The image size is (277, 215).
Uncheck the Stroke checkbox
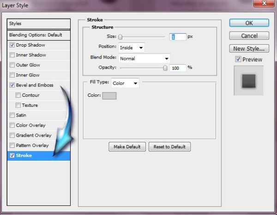click(x=12, y=156)
